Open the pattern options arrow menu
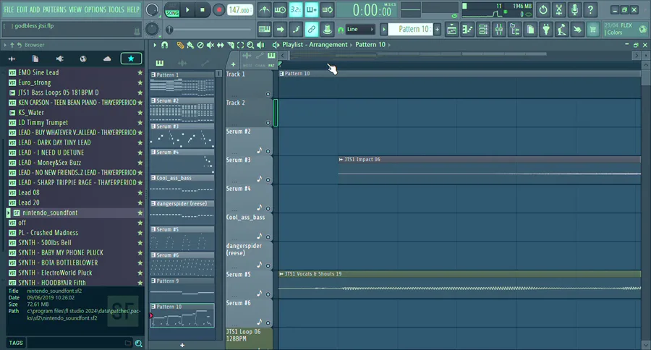 (383, 30)
